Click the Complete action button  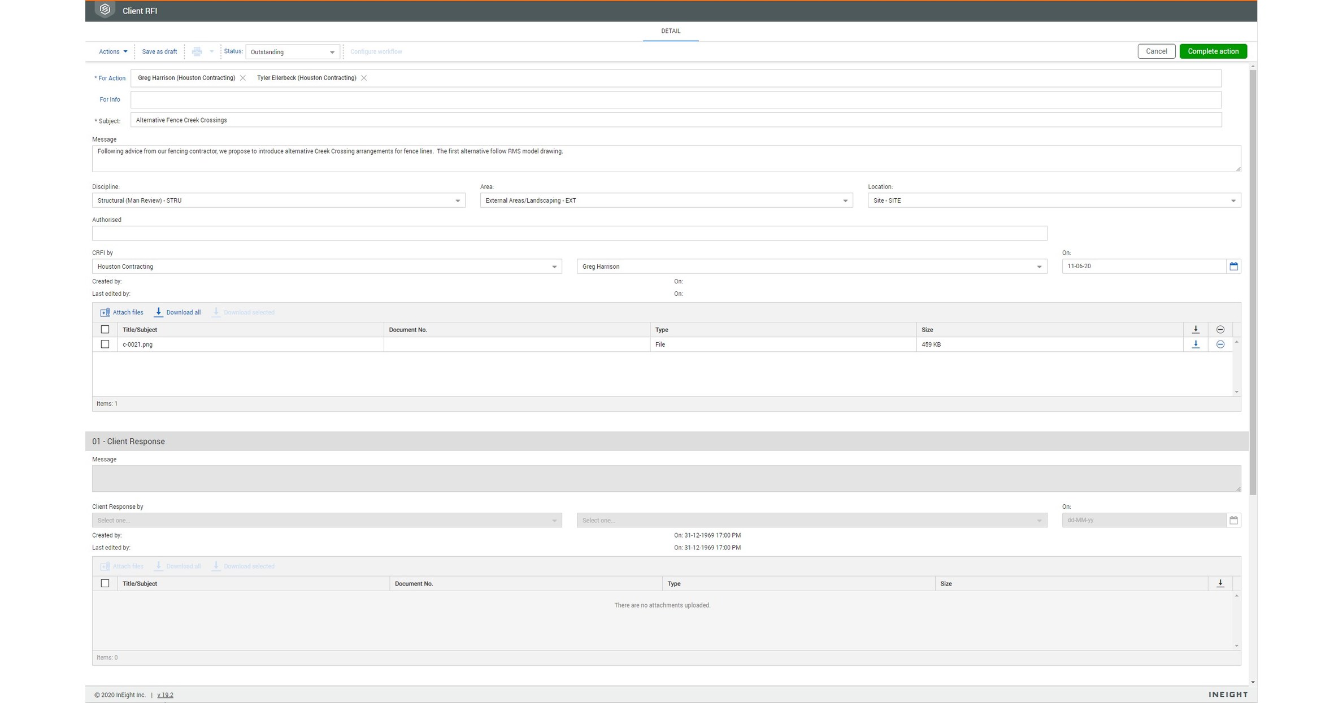(1212, 51)
